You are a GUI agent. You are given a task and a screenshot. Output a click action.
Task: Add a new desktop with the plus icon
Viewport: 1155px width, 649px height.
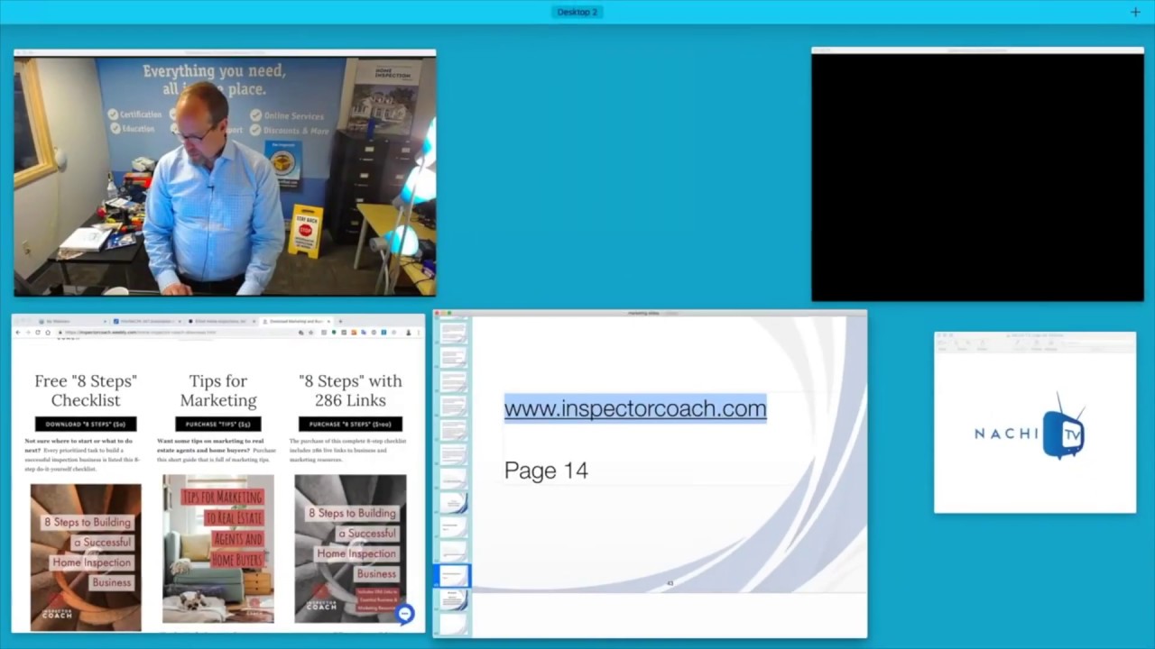point(1135,12)
